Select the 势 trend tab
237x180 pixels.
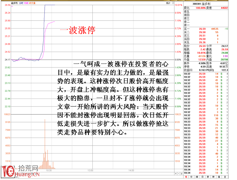click(x=208, y=177)
